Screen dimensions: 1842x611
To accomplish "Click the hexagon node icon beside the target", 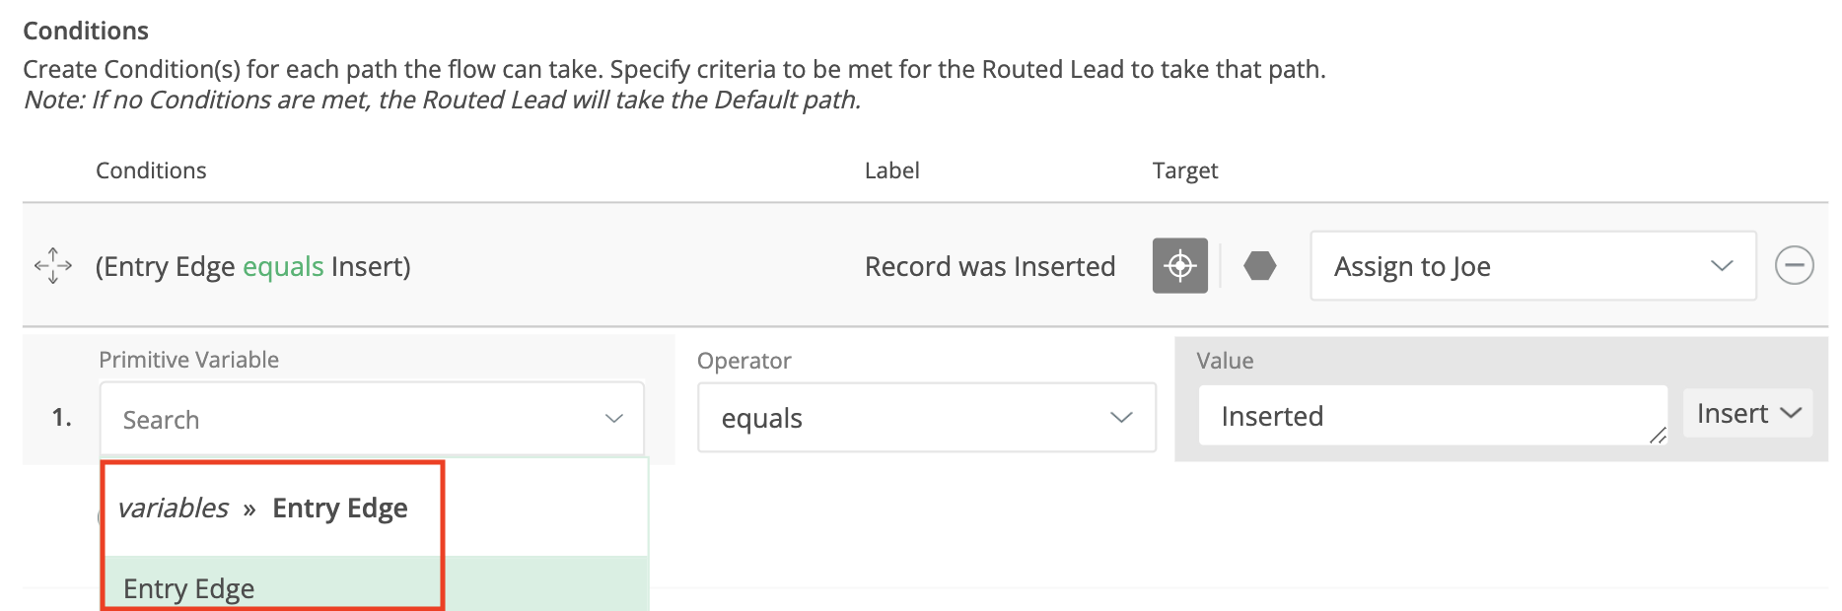I will [1259, 266].
